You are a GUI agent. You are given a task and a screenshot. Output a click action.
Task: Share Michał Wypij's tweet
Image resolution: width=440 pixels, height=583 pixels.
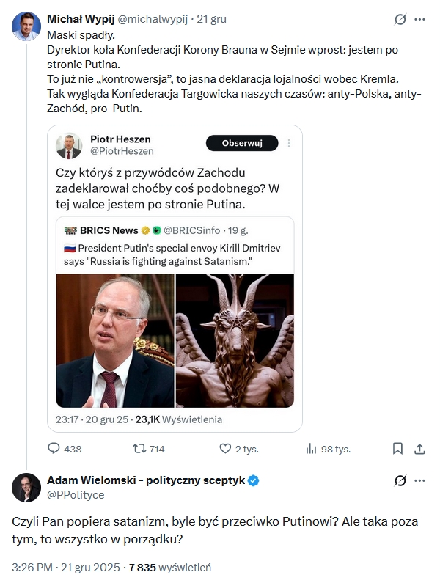click(420, 449)
